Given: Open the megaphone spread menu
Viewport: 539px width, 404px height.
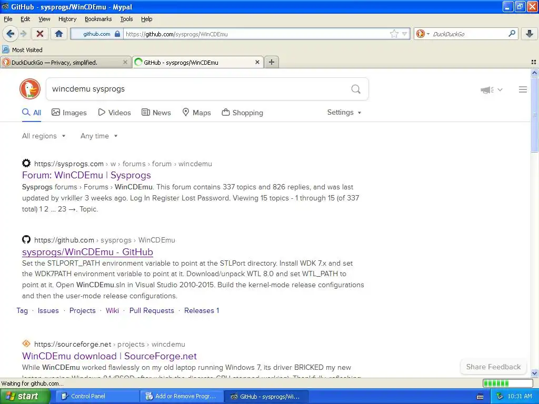Looking at the screenshot, I should [492, 89].
